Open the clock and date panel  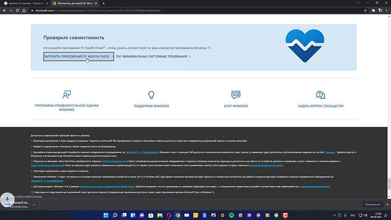(376, 215)
